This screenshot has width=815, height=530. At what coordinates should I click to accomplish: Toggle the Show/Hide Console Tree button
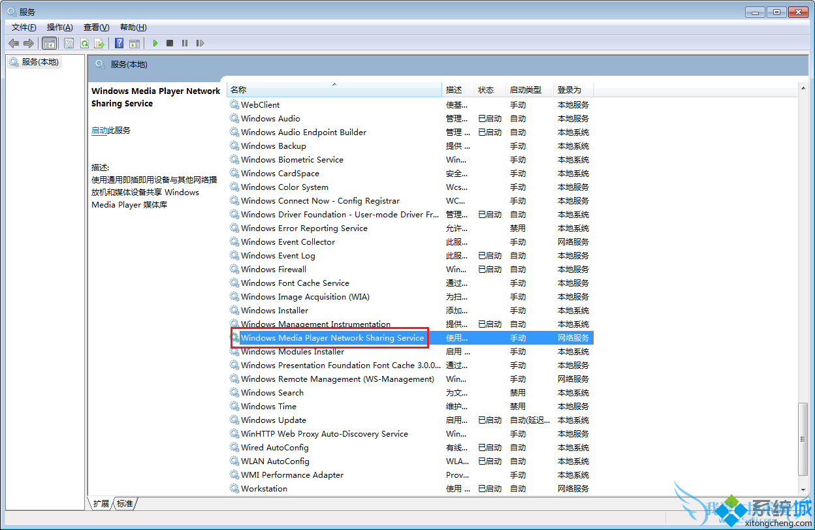point(49,43)
